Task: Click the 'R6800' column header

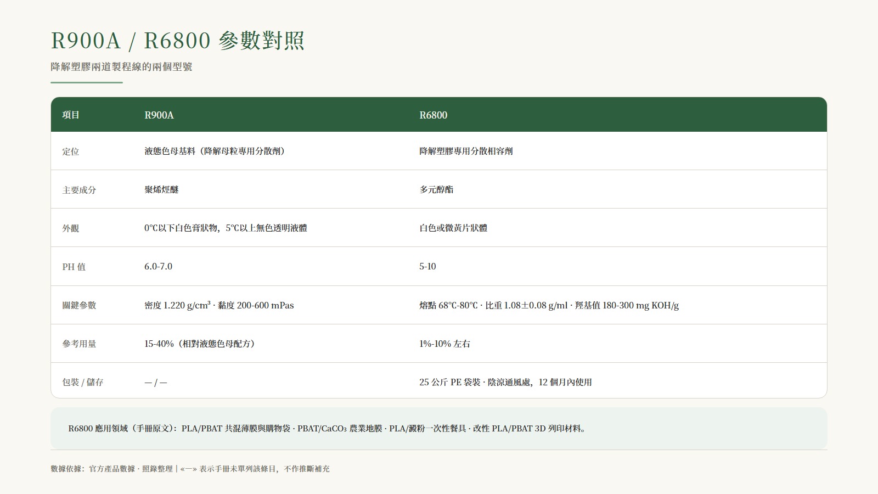Action: [434, 115]
